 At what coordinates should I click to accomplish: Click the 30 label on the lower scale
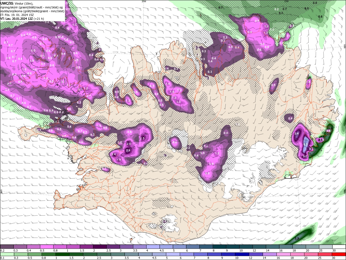pyautogui.click(x=334, y=258)
